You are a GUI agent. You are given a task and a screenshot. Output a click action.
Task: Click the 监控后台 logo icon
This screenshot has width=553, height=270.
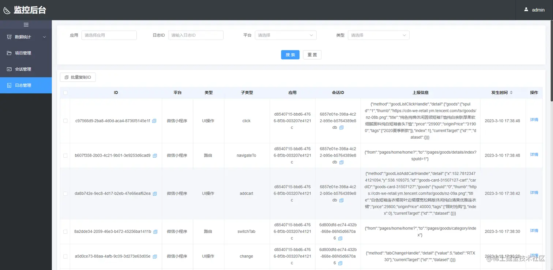(7, 10)
